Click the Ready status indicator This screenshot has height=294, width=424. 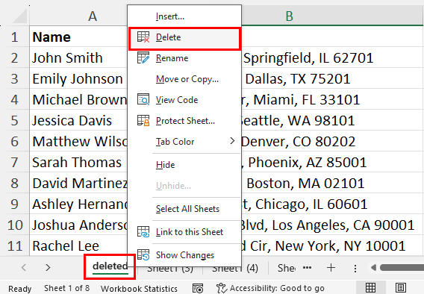pyautogui.click(x=19, y=289)
